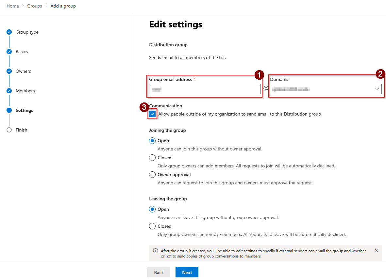Click the Back button
Image resolution: width=386 pixels, height=280 pixels.
pos(159,272)
